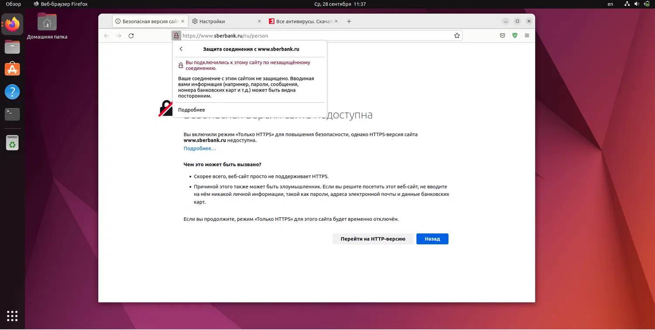This screenshot has height=330, width=655.
Task: Switch to the Настройки tab
Action: pos(227,21)
